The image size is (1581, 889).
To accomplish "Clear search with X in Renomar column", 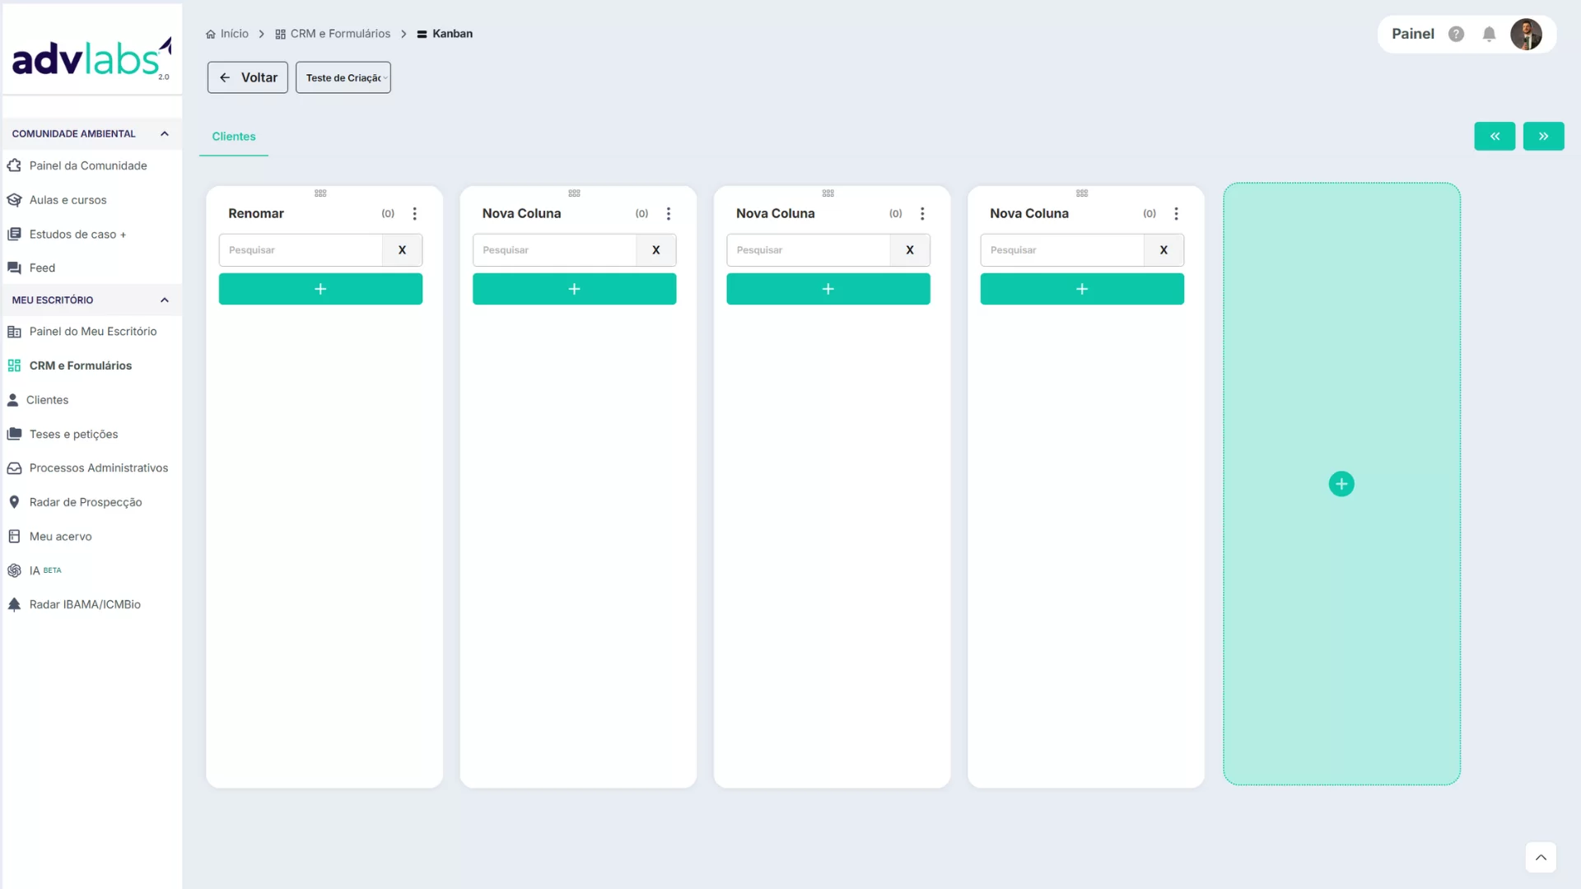I will tap(402, 250).
